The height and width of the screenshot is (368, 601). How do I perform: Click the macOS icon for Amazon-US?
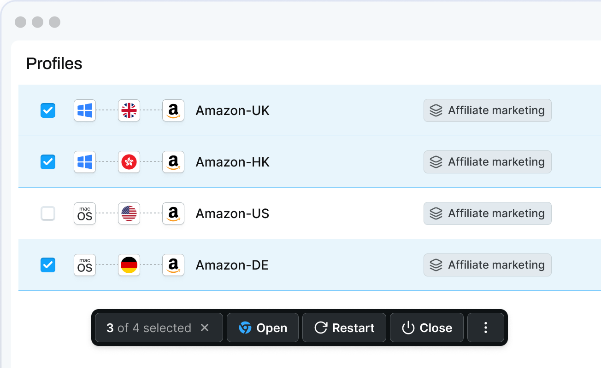click(85, 213)
